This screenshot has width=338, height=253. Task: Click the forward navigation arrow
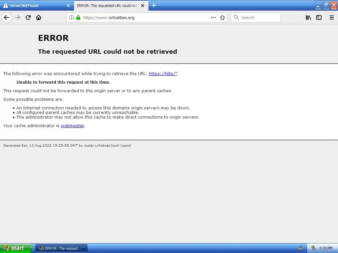[17, 17]
